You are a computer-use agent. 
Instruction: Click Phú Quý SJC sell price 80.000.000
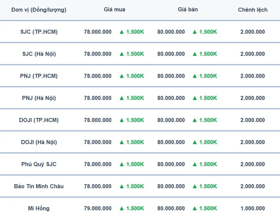click(171, 164)
